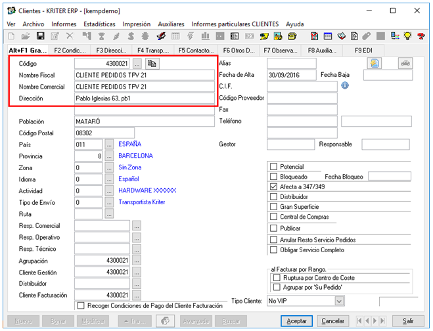Uncheck Afecta a 347/349
This screenshot has height=331, width=433.
click(x=274, y=187)
